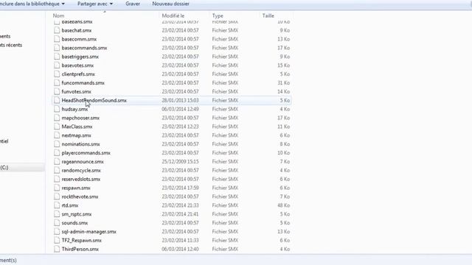Click the file icon beside playercommands.smx
Screen dimensions: 472x265
point(57,152)
